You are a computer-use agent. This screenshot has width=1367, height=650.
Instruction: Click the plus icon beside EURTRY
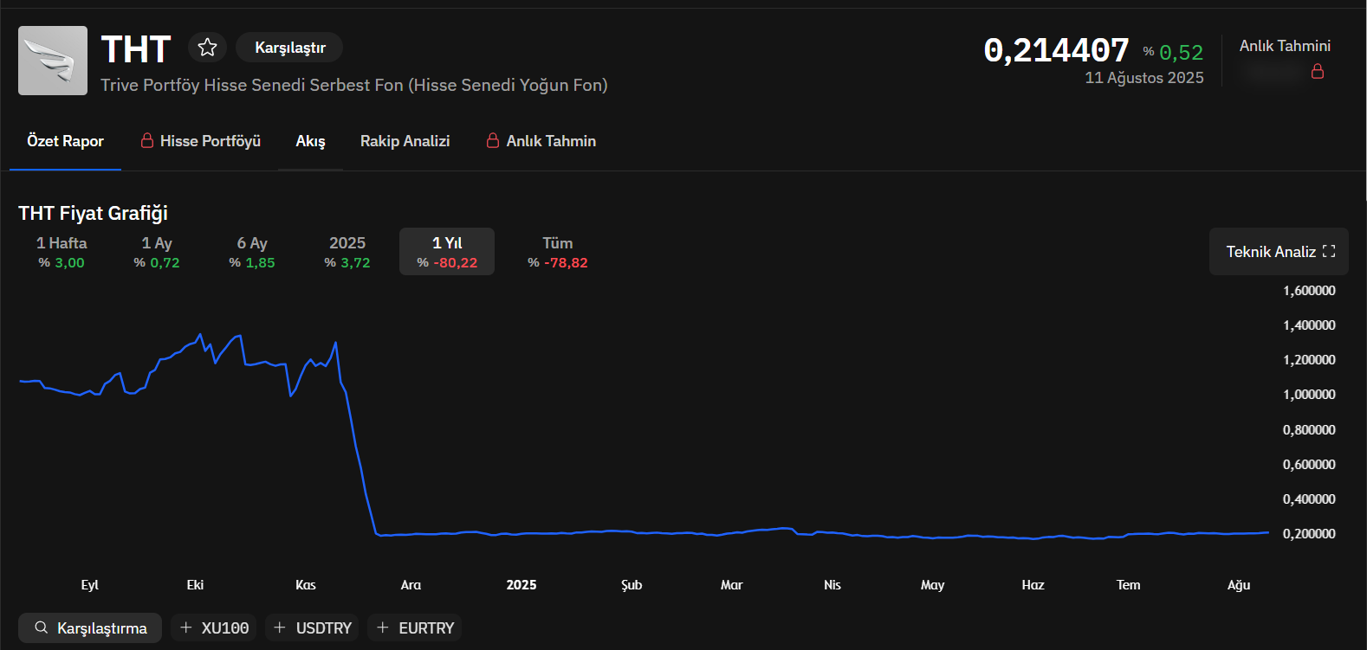click(383, 627)
